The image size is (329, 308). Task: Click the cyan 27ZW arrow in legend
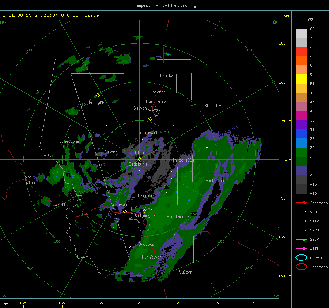coord(301,230)
